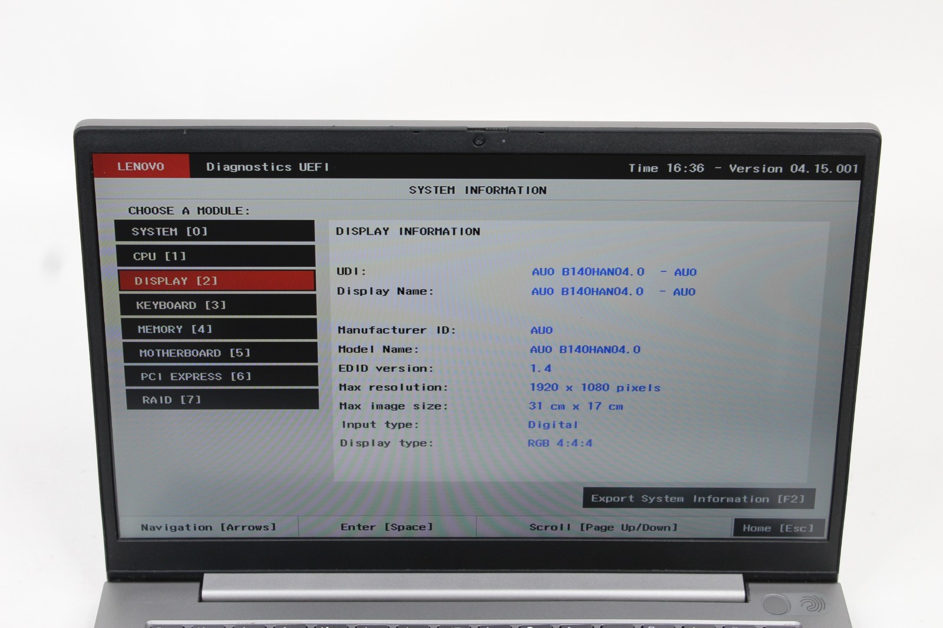
Task: Select the DISPLAY [2] module
Action: coord(217,280)
